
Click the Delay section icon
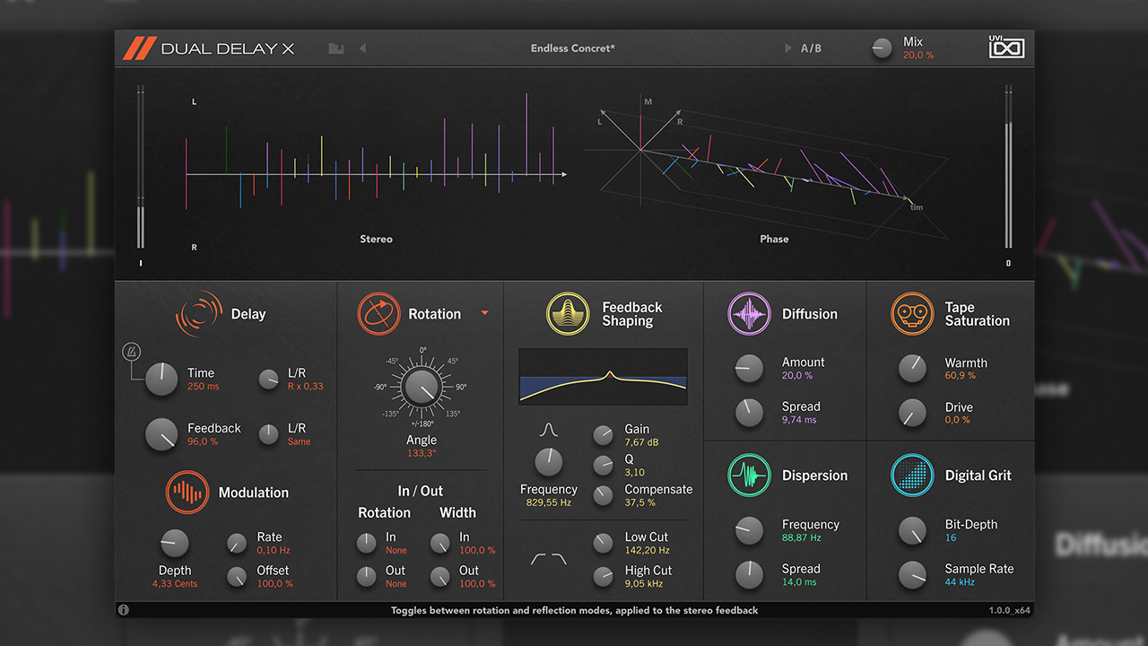pyautogui.click(x=198, y=314)
